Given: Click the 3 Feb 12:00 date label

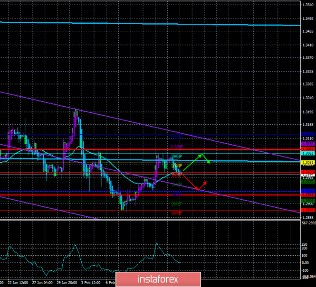Looking at the screenshot, I should 91,283.
